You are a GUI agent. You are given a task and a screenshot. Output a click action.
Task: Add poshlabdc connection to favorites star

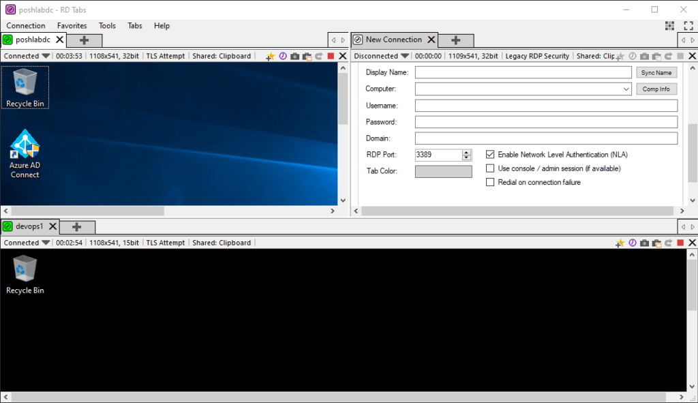click(x=271, y=56)
